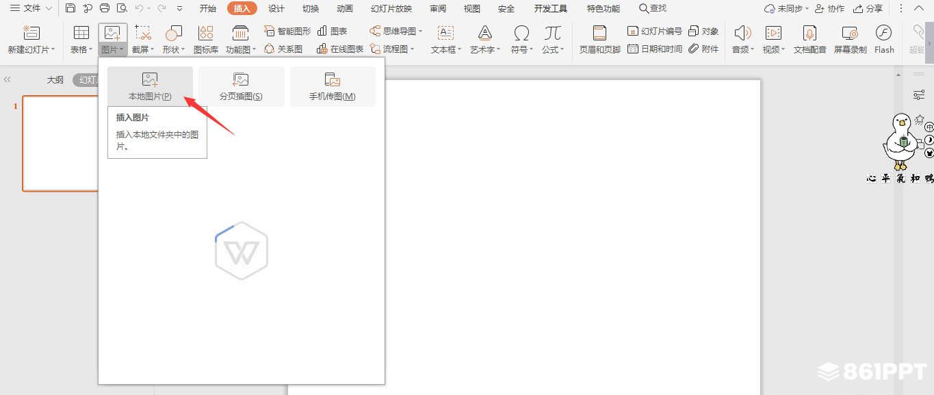Insert Date and Time (日期和时间)
The width and height of the screenshot is (934, 395).
pyautogui.click(x=655, y=49)
